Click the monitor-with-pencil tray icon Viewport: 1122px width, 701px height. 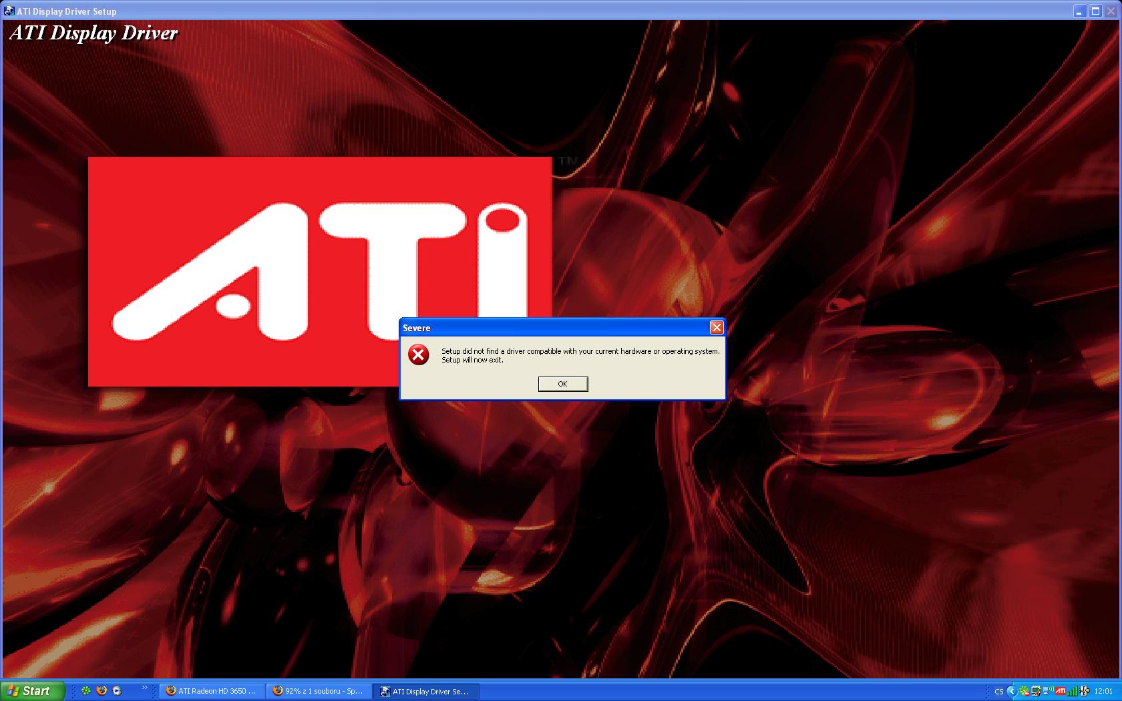[1037, 691]
